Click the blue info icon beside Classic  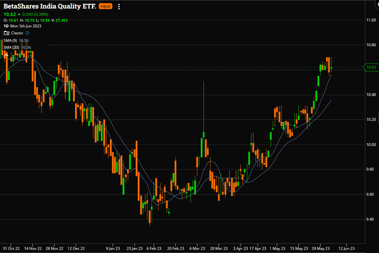[27, 33]
